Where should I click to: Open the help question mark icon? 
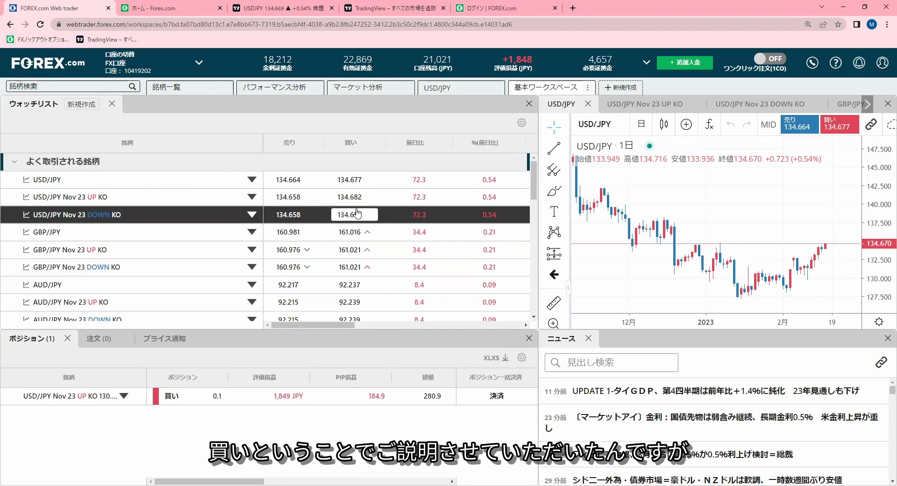836,63
